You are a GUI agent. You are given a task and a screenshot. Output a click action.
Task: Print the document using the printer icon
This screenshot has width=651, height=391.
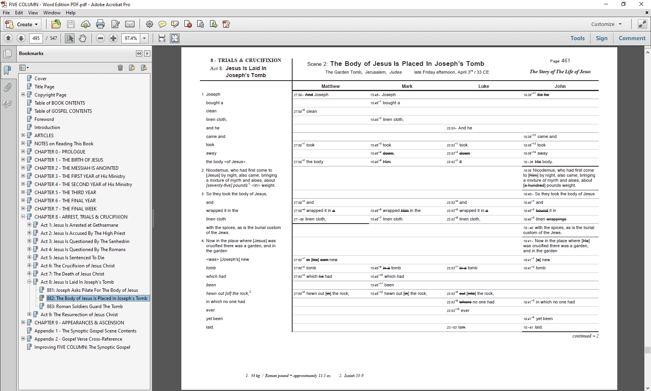click(100, 24)
